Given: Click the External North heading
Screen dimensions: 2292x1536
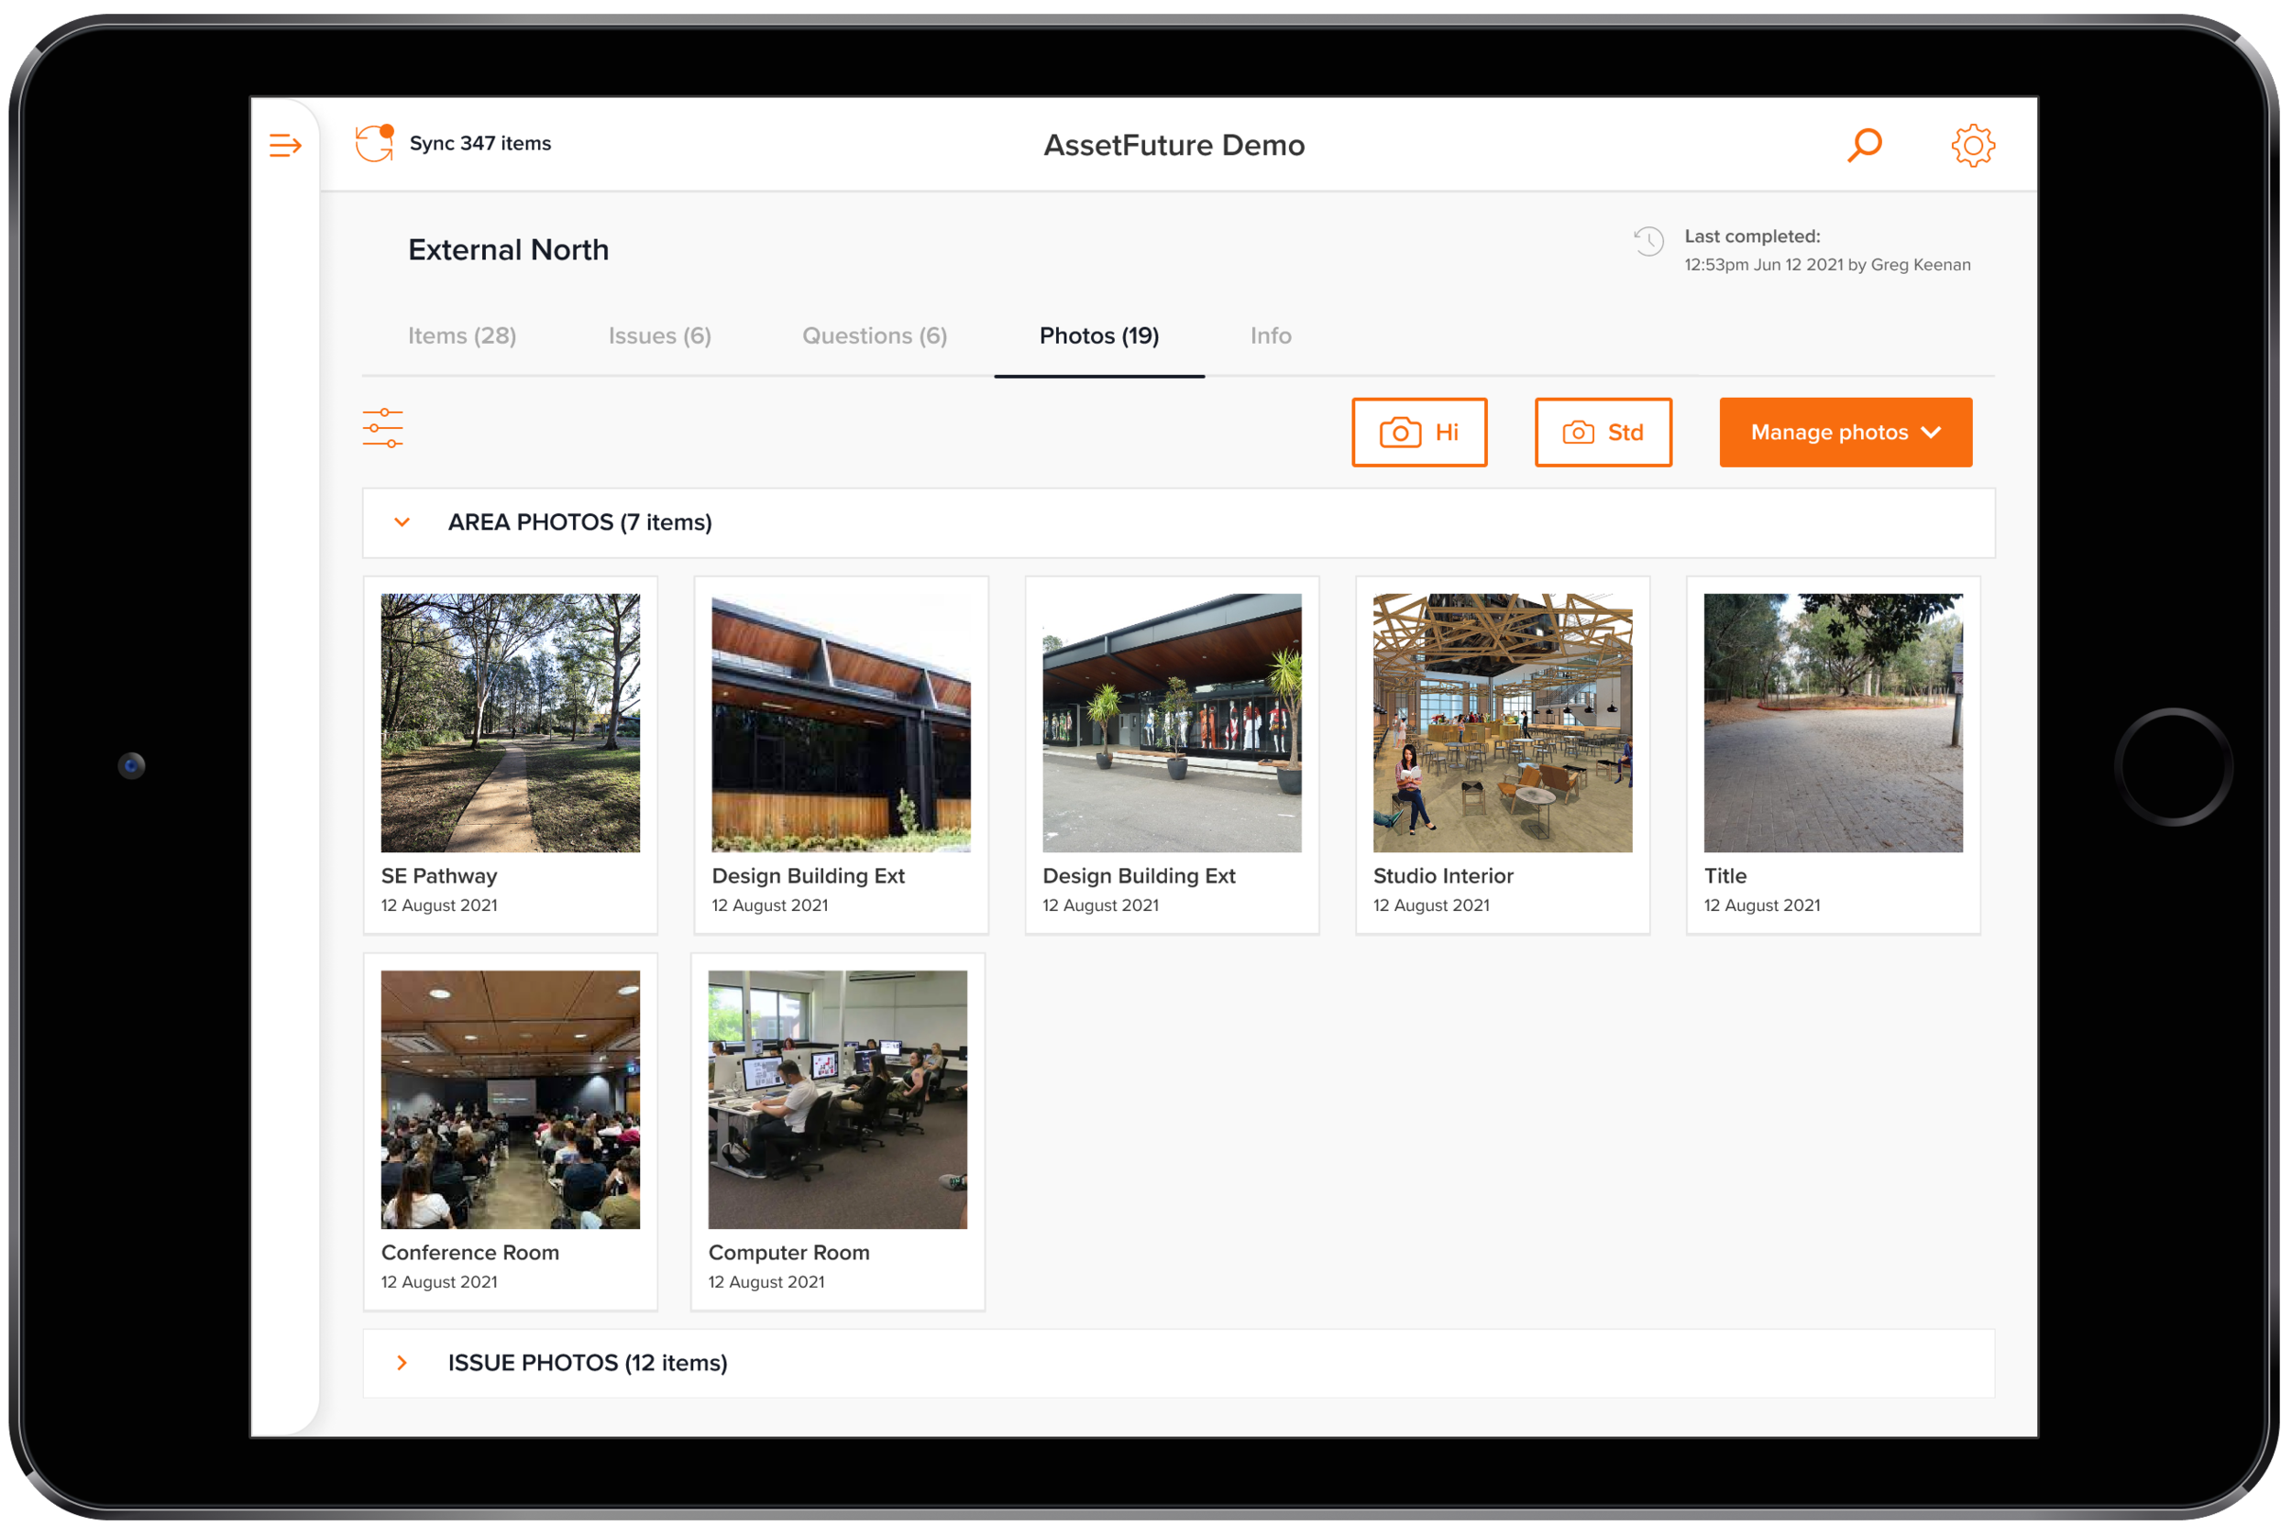Looking at the screenshot, I should click(508, 250).
